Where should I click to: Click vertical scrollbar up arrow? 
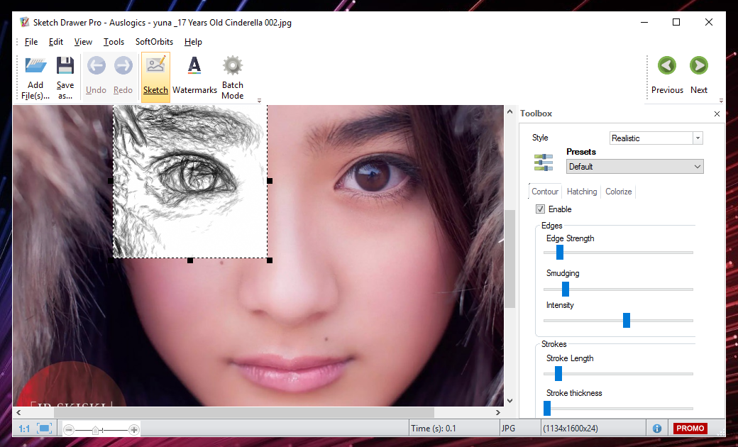[x=510, y=112]
